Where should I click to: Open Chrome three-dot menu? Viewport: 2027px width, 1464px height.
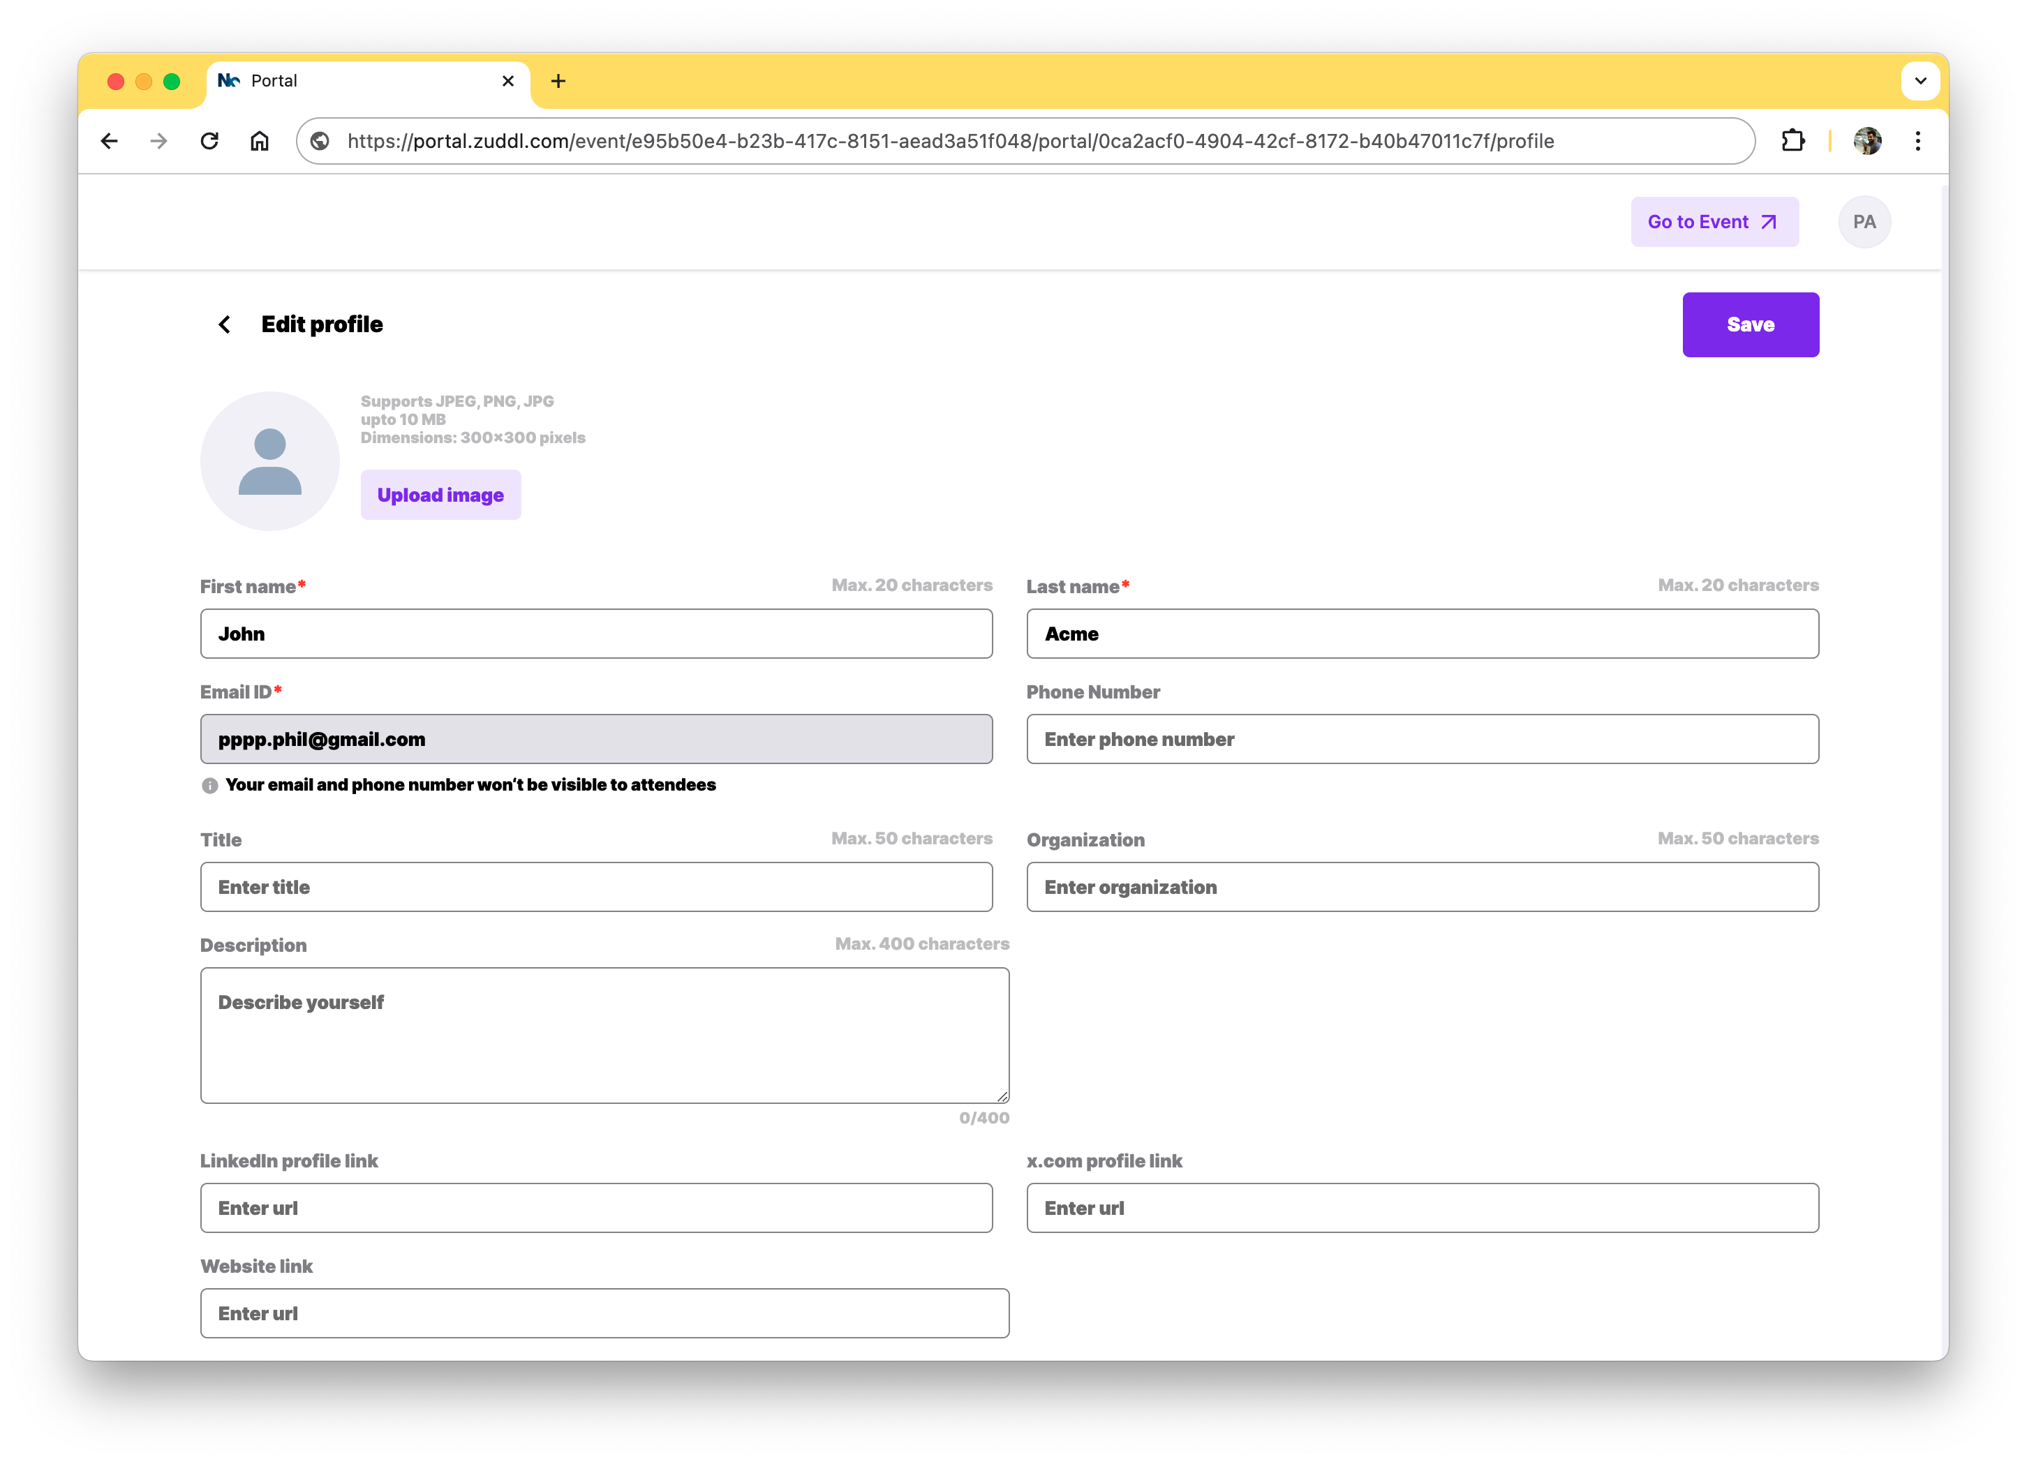(x=1917, y=141)
